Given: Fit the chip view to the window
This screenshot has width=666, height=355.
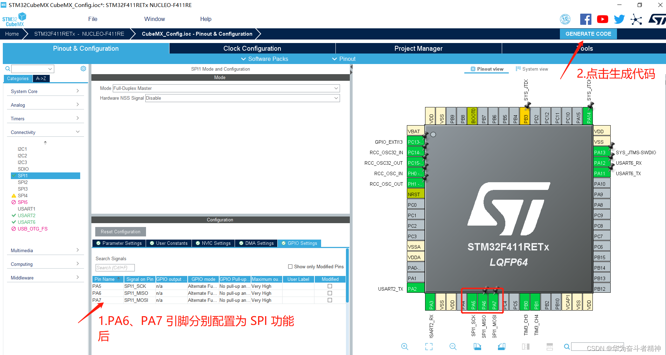Looking at the screenshot, I should coord(429,347).
